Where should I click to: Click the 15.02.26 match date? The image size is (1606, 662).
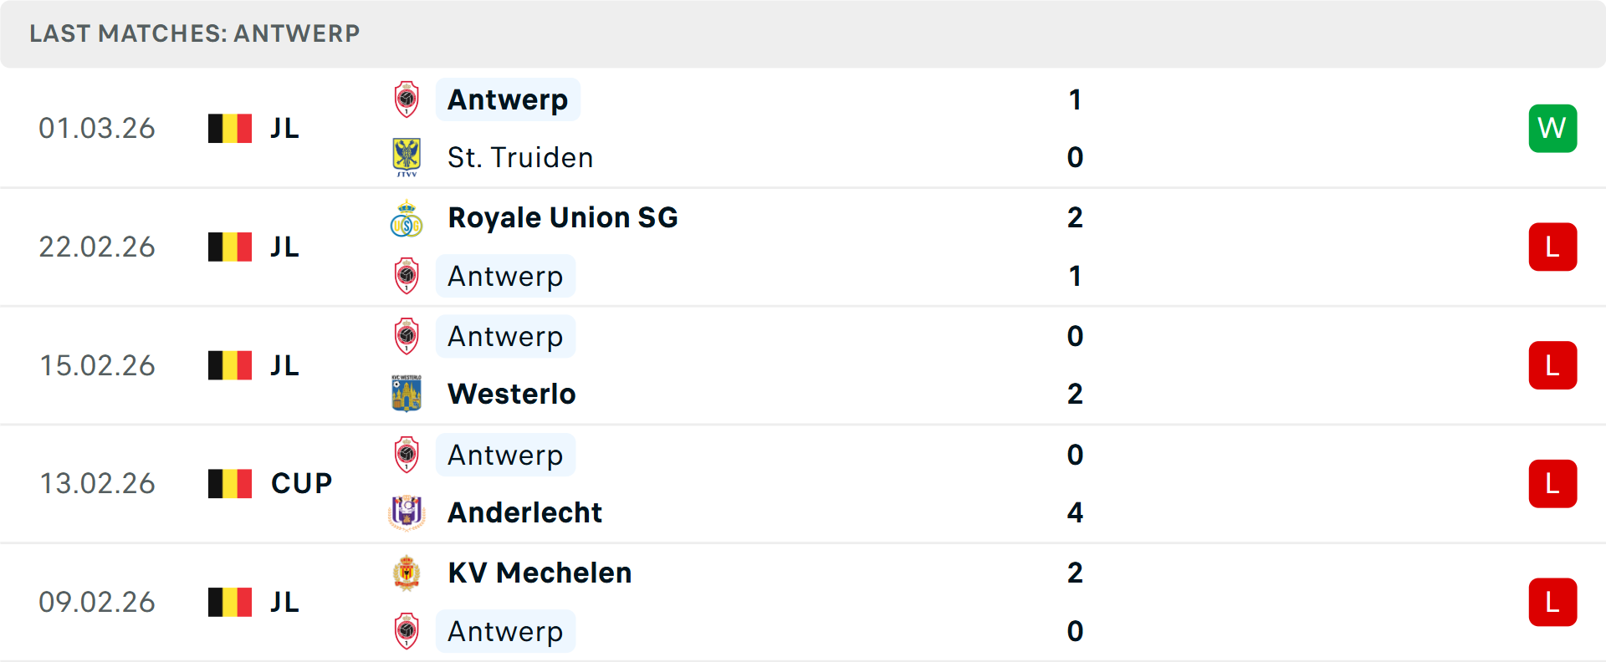click(x=97, y=365)
